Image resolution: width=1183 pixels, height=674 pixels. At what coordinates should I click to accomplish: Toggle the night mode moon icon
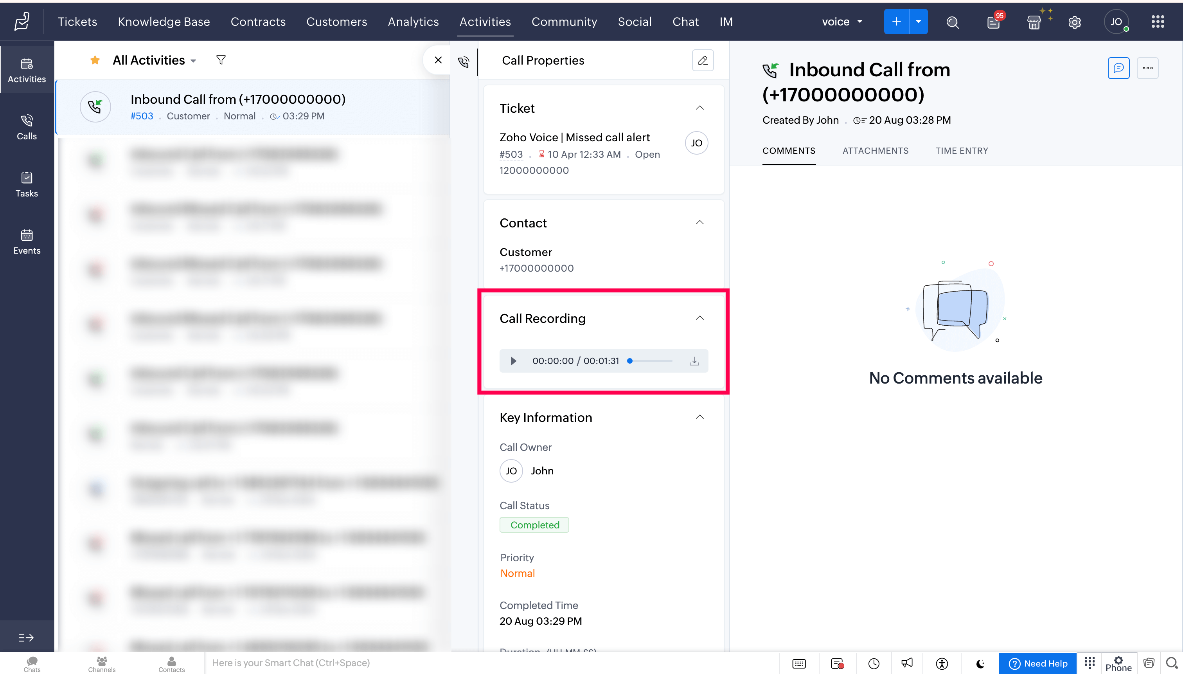[x=980, y=663]
